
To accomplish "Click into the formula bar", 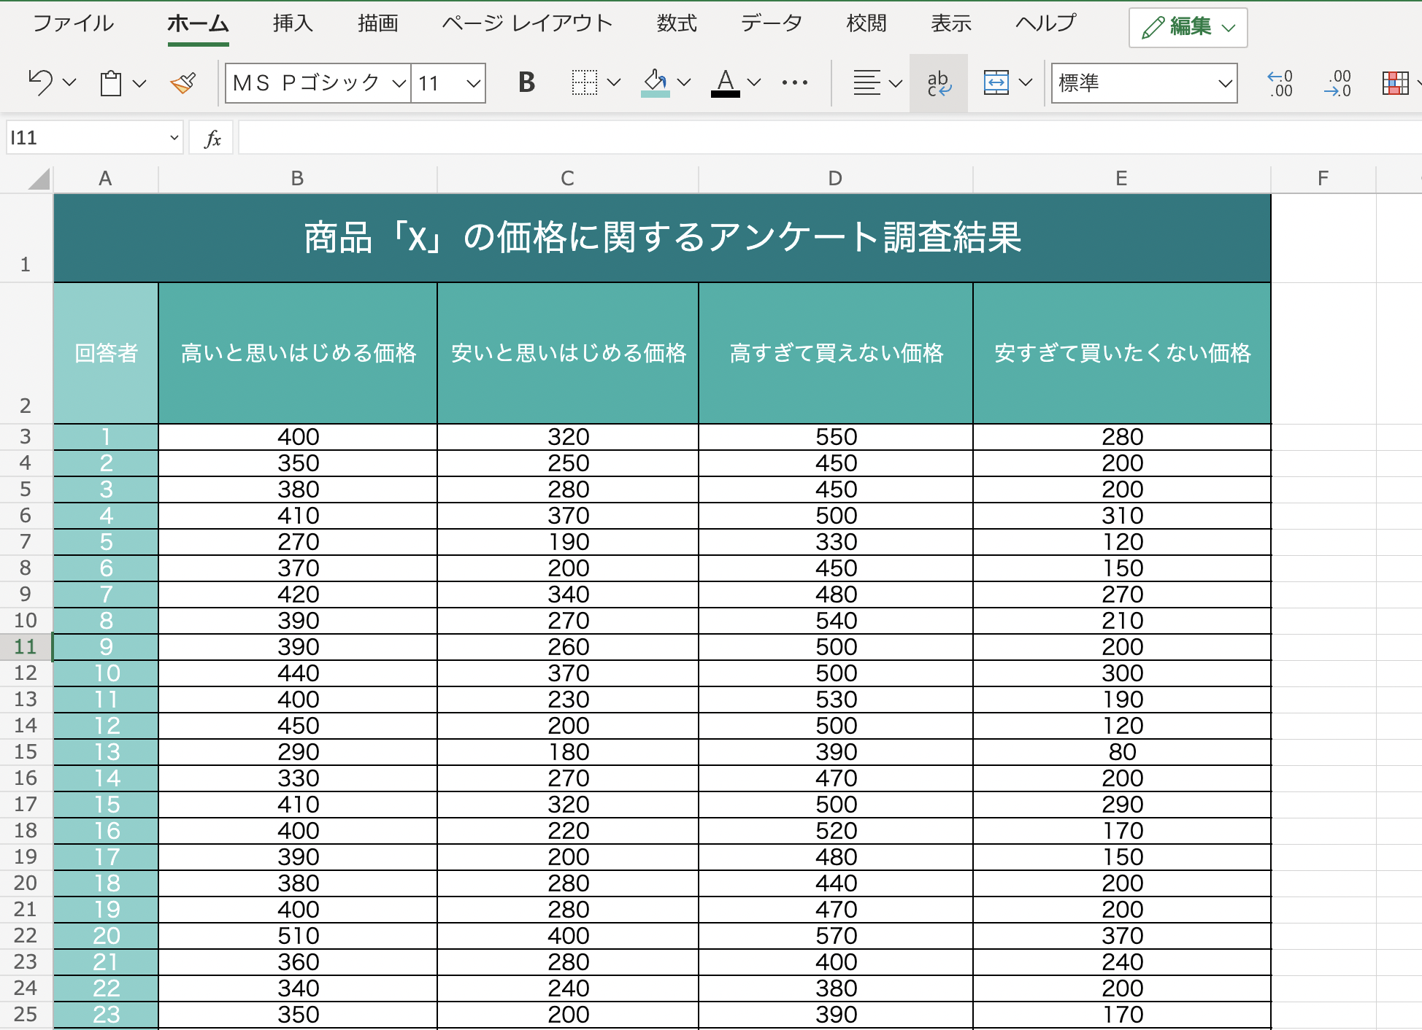I will [830, 138].
